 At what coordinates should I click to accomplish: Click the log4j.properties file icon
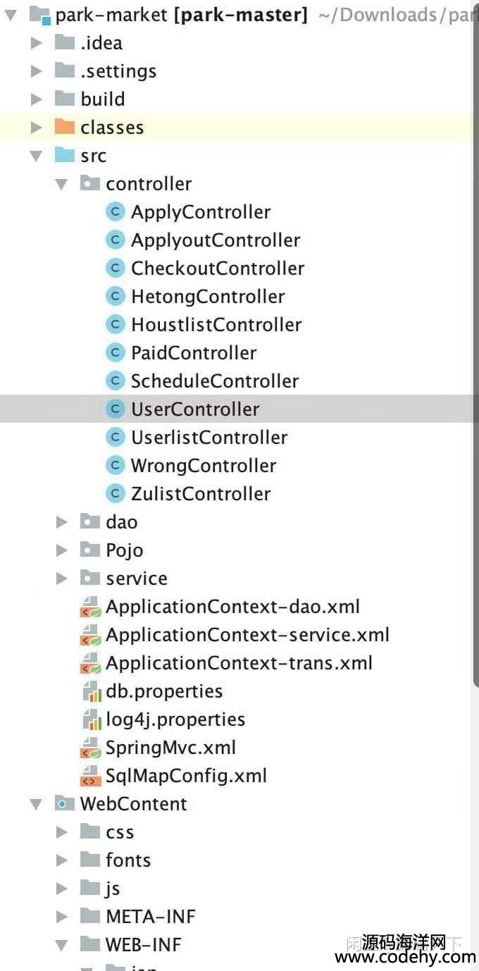tap(89, 719)
